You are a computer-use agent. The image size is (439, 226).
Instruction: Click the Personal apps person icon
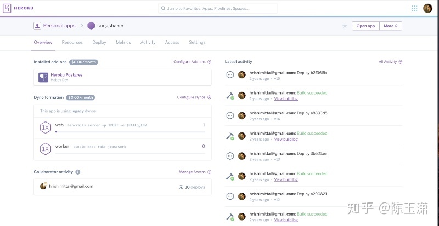[x=37, y=26]
